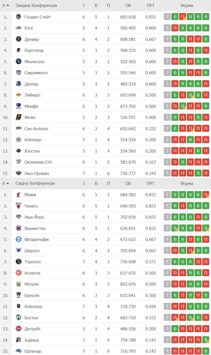Sort Eastern Conference by rank arrow

coord(7,183)
